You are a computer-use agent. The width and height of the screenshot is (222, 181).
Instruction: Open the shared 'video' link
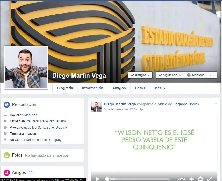click(162, 104)
